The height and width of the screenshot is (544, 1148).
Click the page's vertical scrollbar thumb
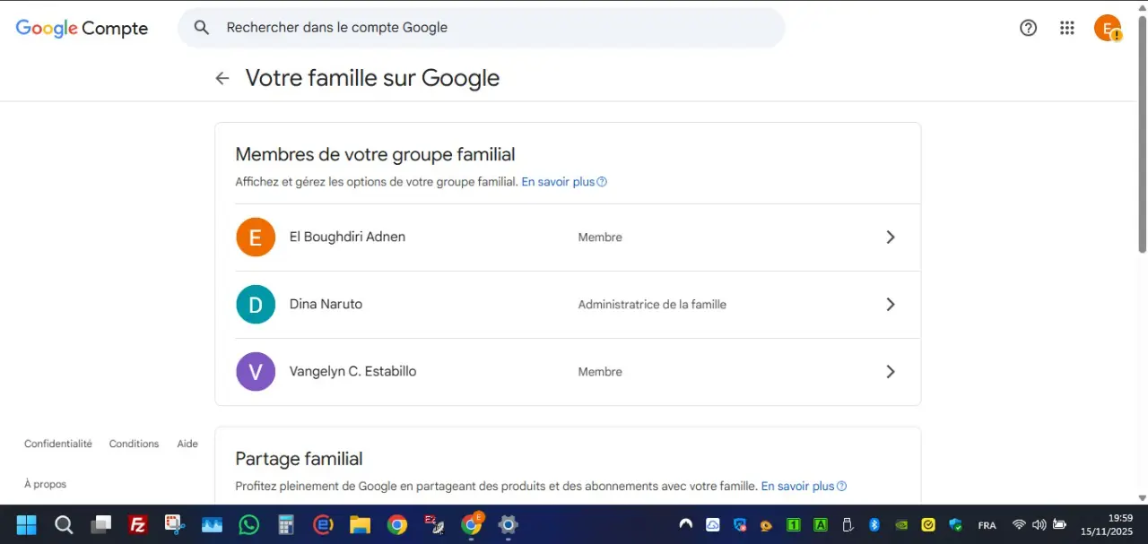[x=1142, y=133]
